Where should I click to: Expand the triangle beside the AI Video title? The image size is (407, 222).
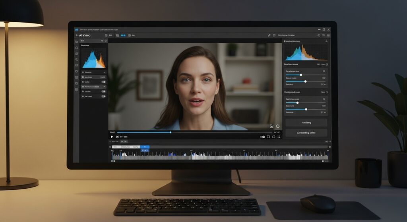(77, 35)
